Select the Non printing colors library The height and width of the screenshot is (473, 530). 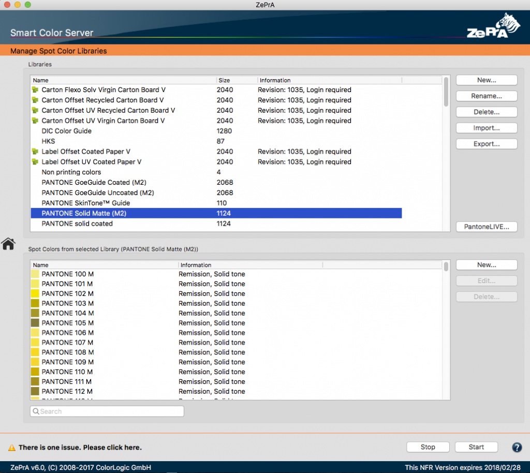[216, 172]
